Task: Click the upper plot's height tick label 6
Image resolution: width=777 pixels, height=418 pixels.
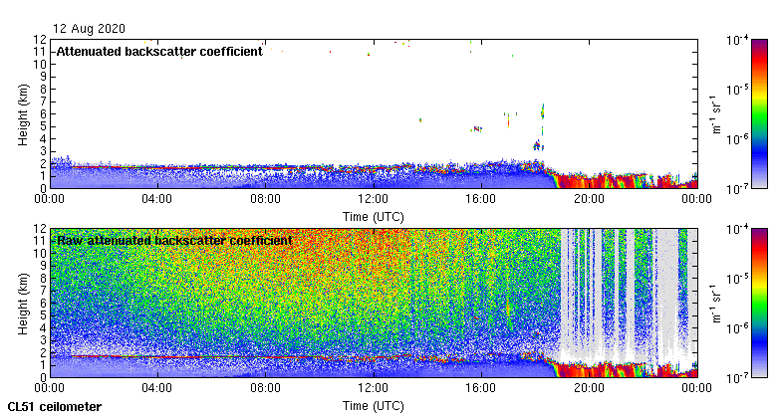Action: coord(43,113)
